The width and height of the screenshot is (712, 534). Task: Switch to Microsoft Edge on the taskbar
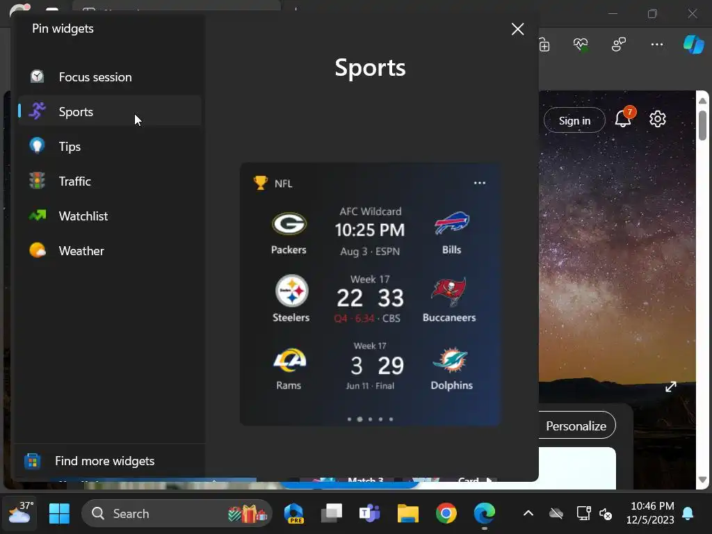coord(485,514)
